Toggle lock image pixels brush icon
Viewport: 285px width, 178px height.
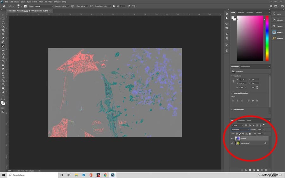tap(240, 134)
